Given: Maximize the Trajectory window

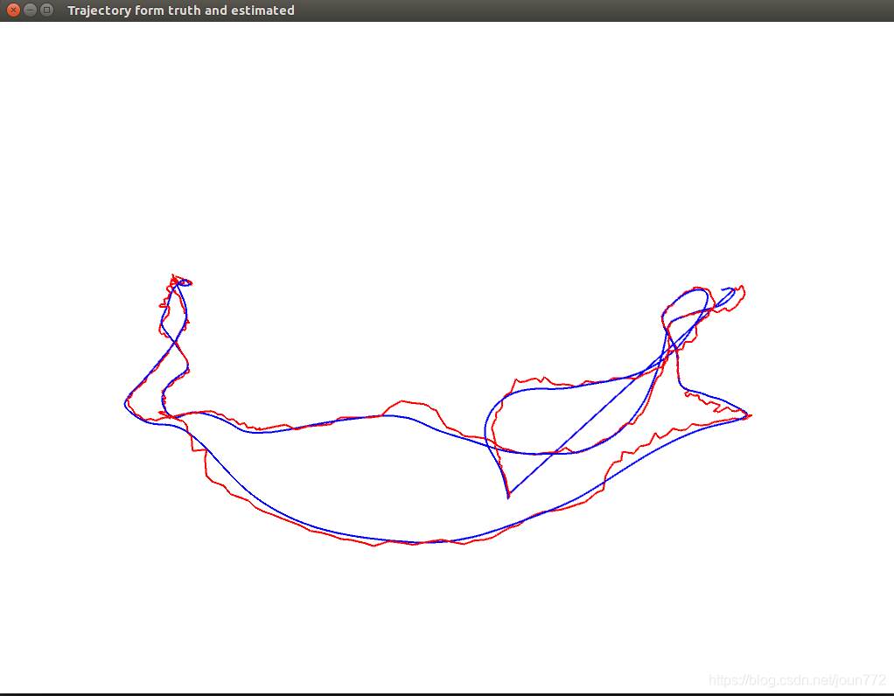Looking at the screenshot, I should coord(46,10).
